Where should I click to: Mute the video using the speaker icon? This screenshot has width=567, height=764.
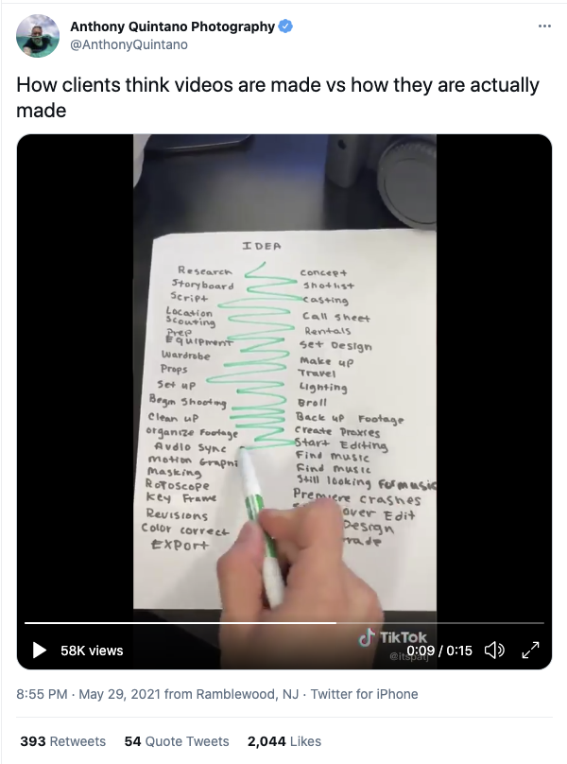[494, 650]
